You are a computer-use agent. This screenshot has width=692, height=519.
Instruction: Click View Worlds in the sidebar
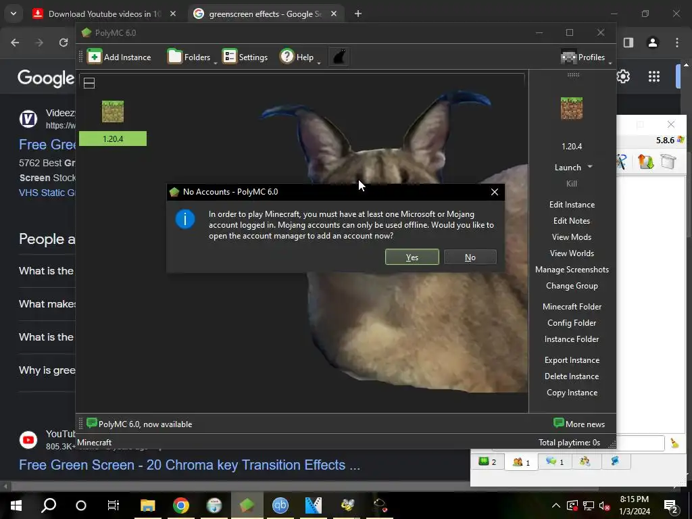(x=572, y=253)
